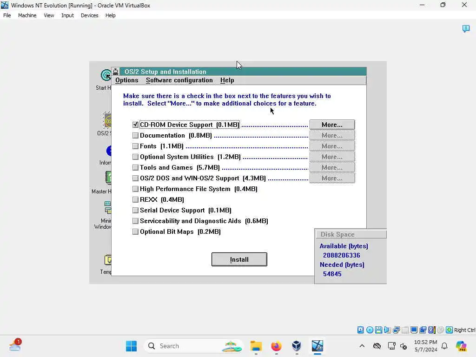Image resolution: width=476 pixels, height=357 pixels.
Task: Enable the Fonts checkbox
Action: click(x=135, y=146)
